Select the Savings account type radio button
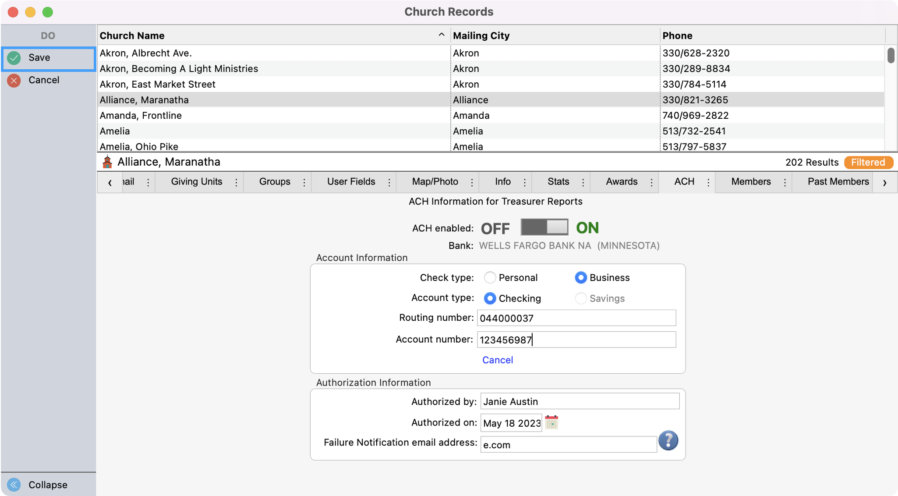Viewport: 898px width, 496px height. click(x=580, y=298)
